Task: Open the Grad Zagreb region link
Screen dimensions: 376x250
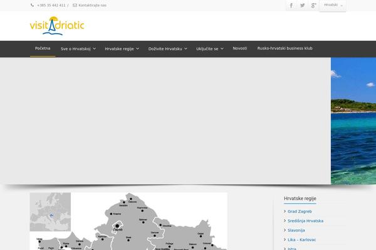Action: (x=300, y=211)
